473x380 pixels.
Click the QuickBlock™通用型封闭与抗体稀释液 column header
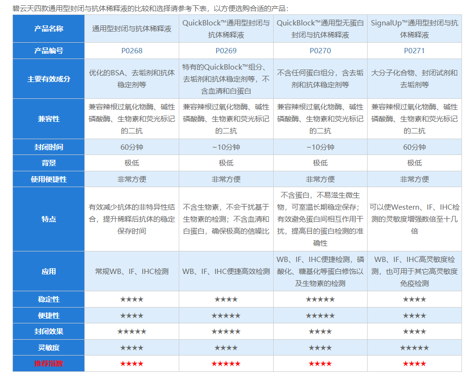coord(225,29)
